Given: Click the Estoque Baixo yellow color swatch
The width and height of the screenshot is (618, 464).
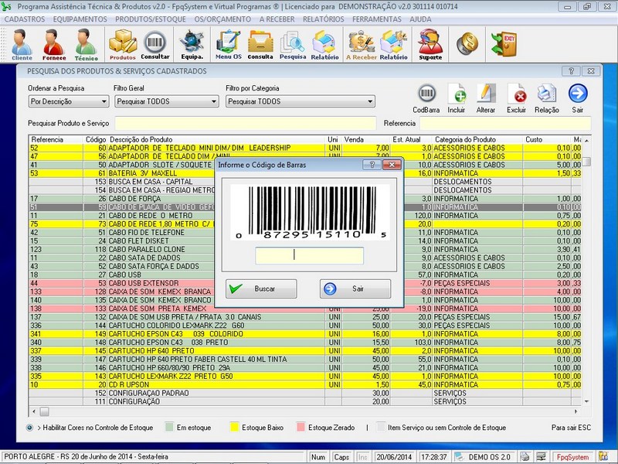Looking at the screenshot, I should (x=235, y=428).
